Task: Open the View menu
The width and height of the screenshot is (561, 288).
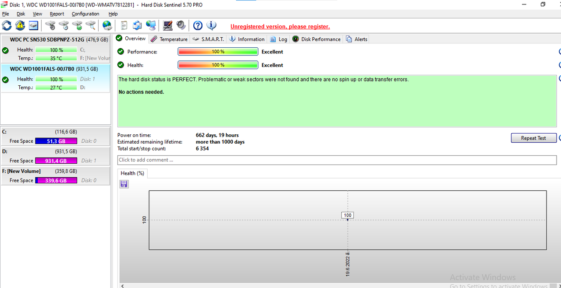Action: click(38, 14)
